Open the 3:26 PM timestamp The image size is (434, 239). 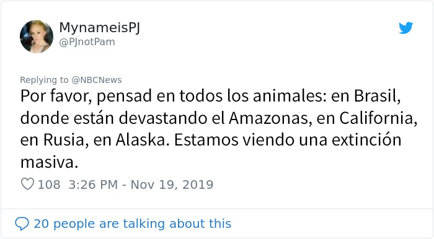coord(93,185)
